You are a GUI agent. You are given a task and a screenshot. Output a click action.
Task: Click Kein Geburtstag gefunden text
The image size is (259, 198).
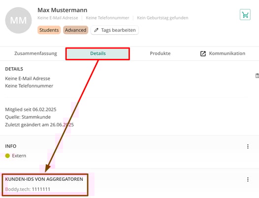pyautogui.click(x=162, y=18)
